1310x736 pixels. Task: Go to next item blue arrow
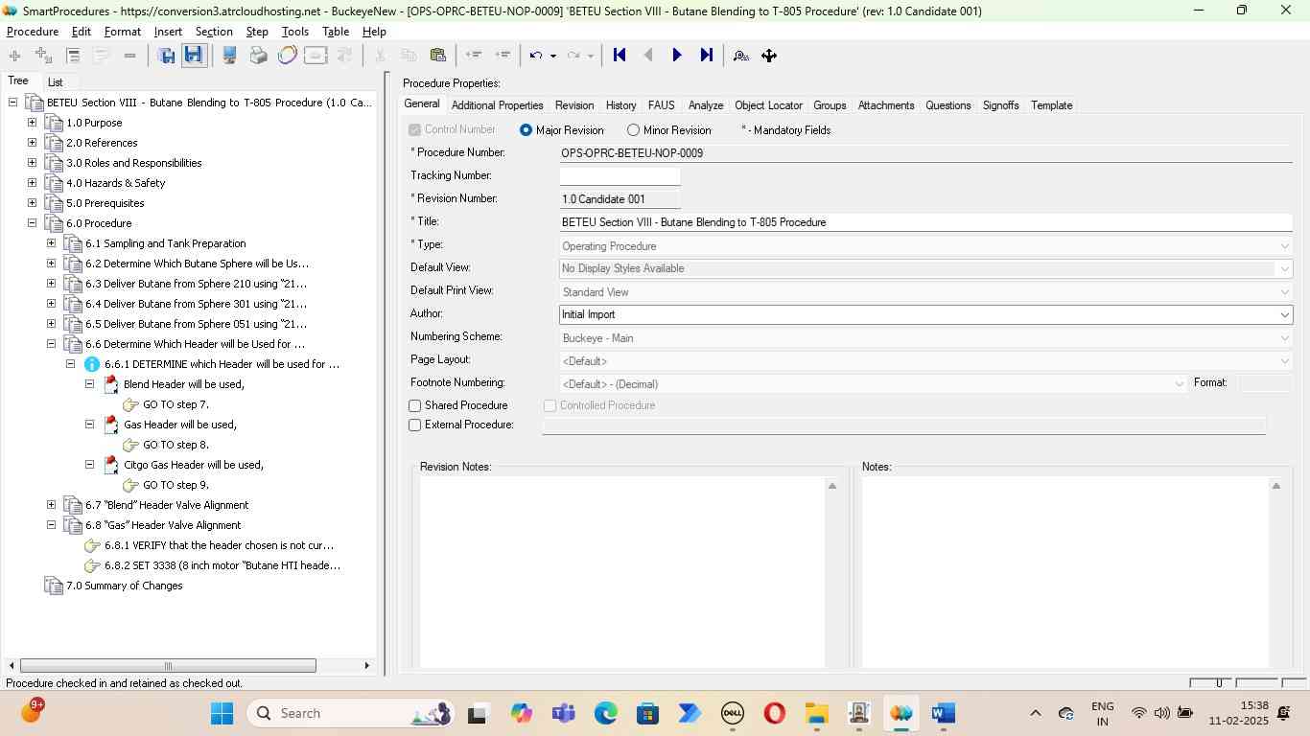(677, 56)
